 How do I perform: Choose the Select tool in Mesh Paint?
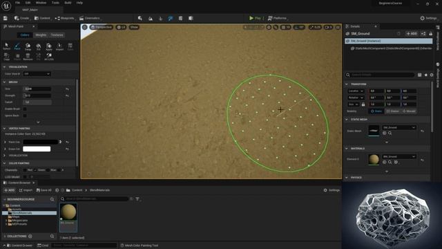(x=6, y=46)
